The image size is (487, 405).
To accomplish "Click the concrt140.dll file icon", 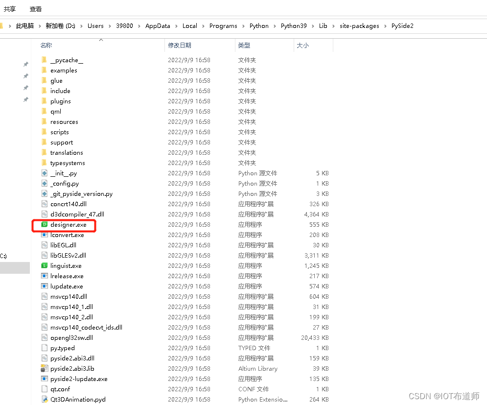I will pyautogui.click(x=45, y=204).
